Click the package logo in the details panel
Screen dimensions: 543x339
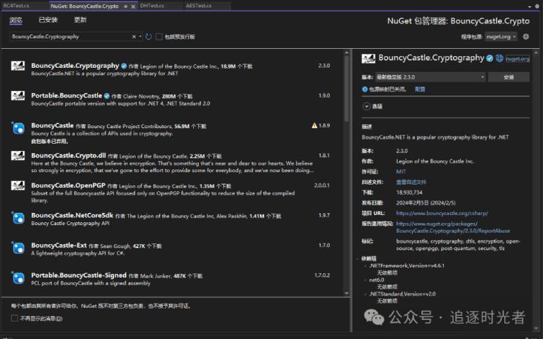368,58
